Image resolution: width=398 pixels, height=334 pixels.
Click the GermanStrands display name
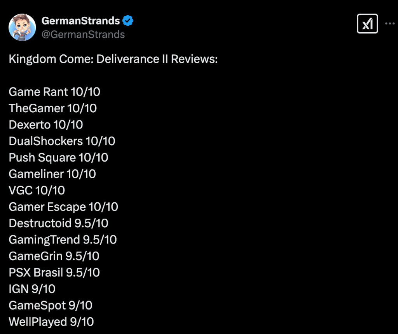[x=80, y=21]
